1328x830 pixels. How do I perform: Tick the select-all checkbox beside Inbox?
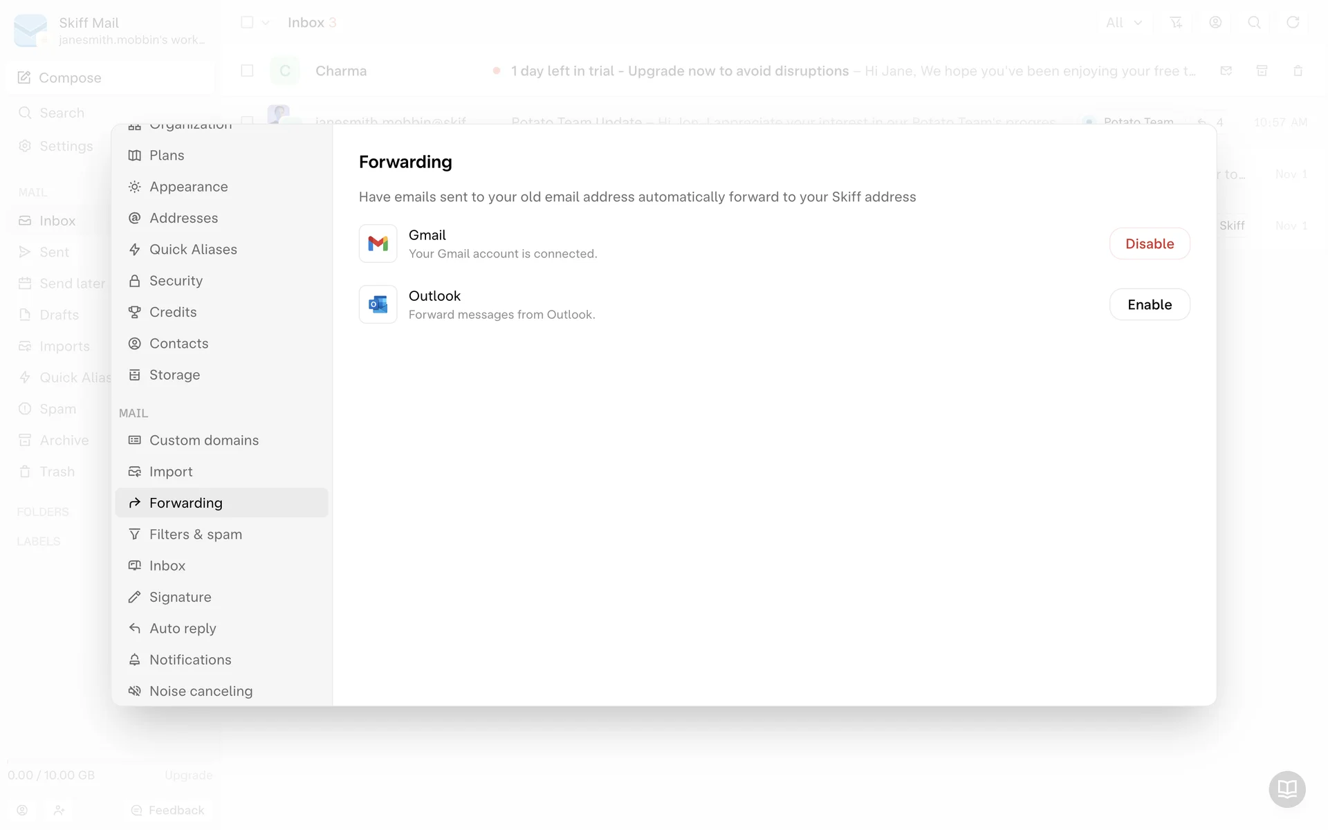click(247, 23)
